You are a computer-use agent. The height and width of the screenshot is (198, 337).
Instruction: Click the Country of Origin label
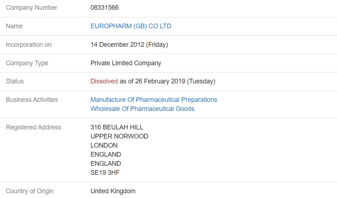[30, 191]
